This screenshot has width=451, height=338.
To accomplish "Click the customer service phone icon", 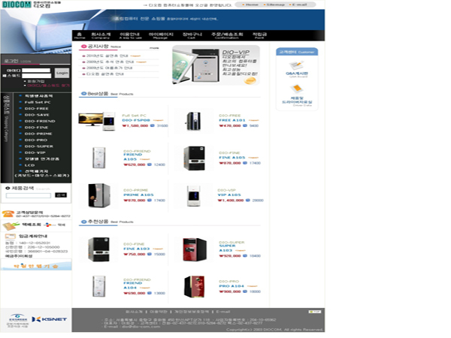I will [8, 213].
